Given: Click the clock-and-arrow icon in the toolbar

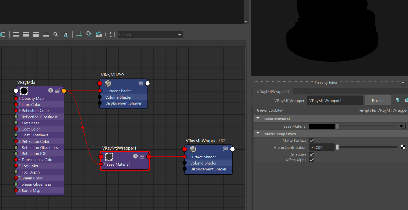Looking at the screenshot, I should (99, 35).
